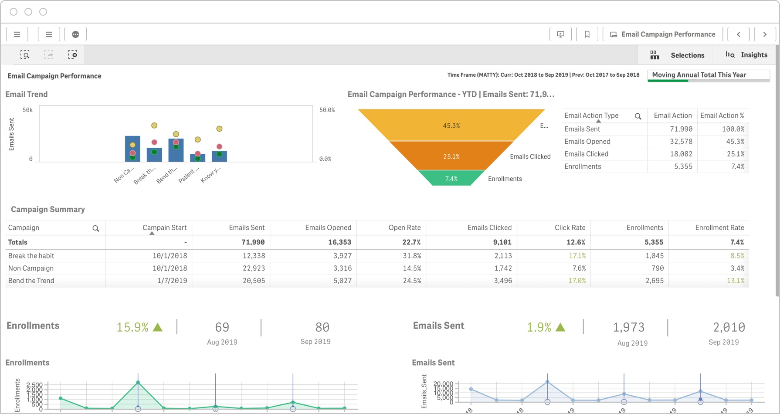Click the 7.4% green funnel segment
This screenshot has height=414, width=780.
click(451, 178)
